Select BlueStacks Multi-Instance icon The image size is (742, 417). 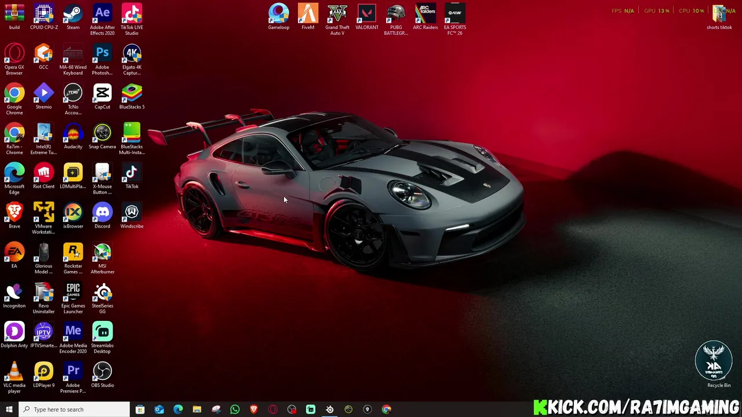[x=132, y=139]
